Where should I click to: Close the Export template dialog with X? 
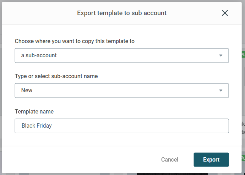[x=225, y=13]
